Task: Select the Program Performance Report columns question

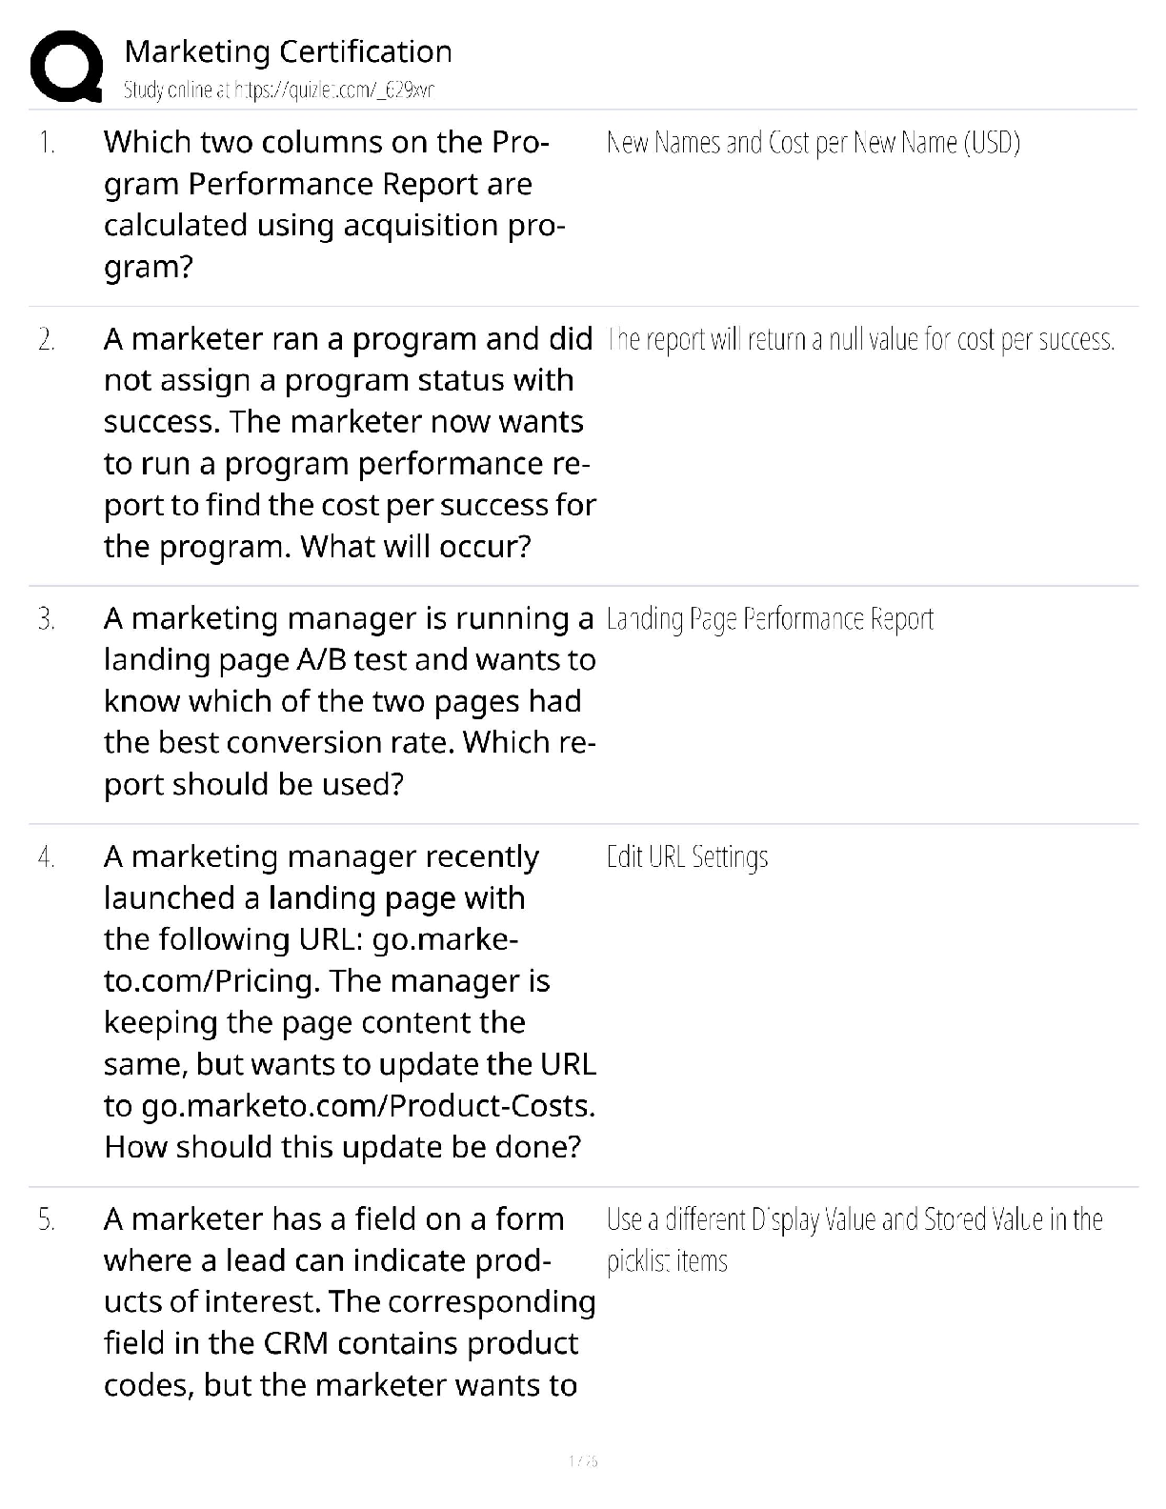Action: coord(333,204)
